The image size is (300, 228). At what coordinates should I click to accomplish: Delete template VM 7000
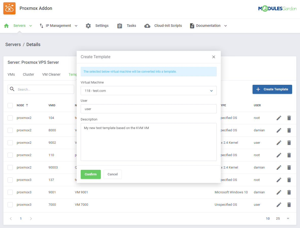tap(289, 205)
